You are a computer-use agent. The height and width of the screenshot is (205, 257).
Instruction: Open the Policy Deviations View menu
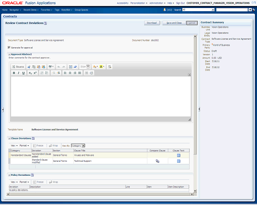[x=14, y=182]
